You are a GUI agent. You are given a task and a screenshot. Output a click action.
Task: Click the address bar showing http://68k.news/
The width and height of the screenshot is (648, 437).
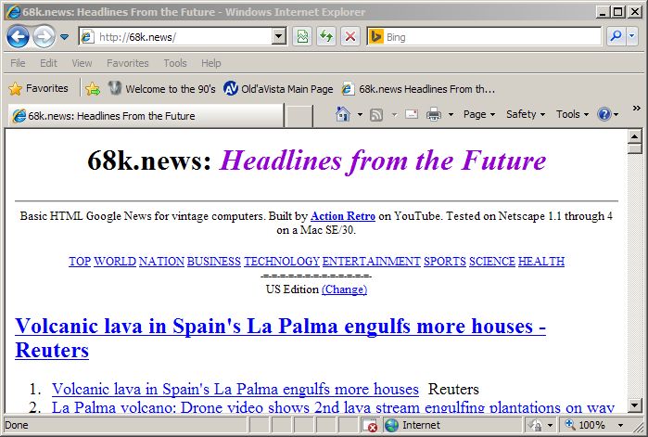(x=175, y=37)
